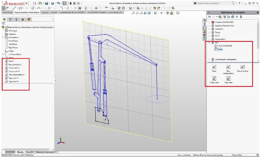Expand the Contenu SOLIDWORKS library node
Image resolution: width=260 pixels, height=158 pixels.
coord(209,22)
